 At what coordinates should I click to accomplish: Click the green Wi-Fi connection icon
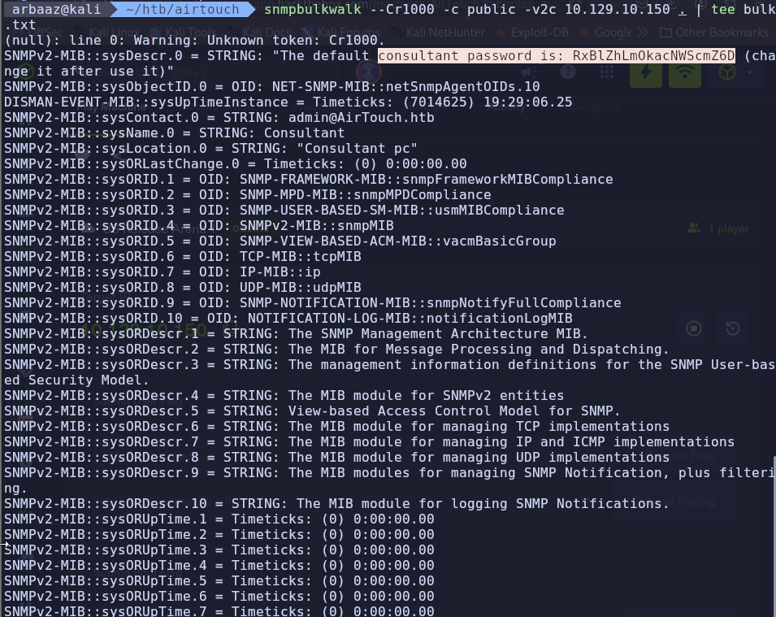687,72
